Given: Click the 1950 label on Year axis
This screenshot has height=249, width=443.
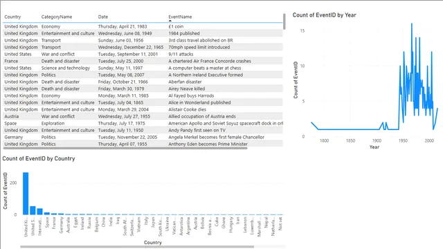Looking at the screenshot, I should [x=403, y=140].
